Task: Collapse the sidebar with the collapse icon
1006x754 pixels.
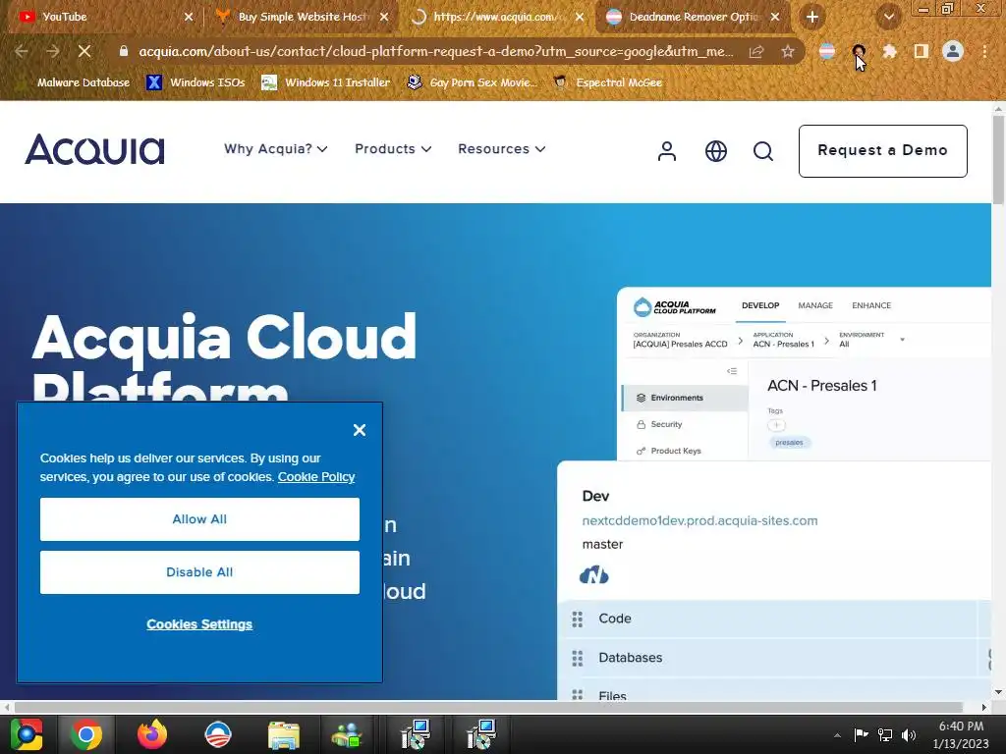Action: click(x=732, y=371)
